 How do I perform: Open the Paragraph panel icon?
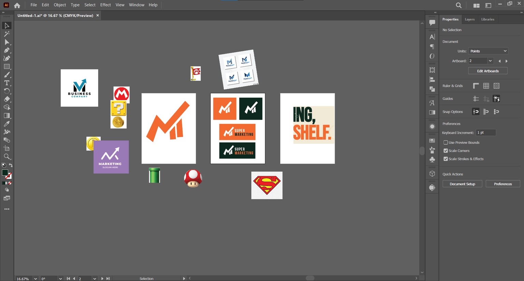(432, 46)
